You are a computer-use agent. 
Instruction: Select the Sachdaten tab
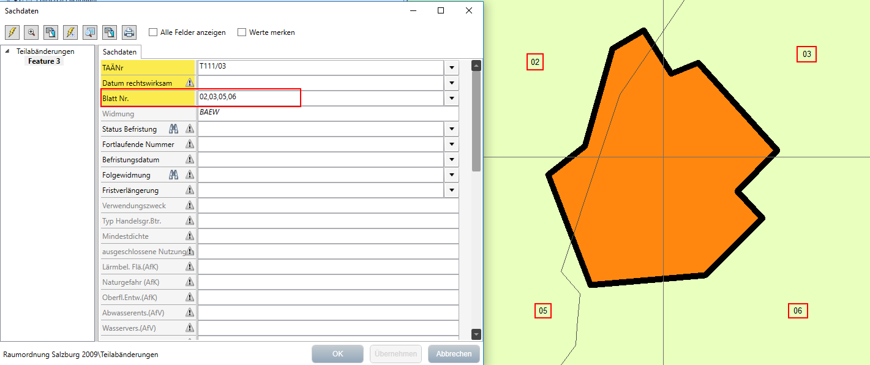119,52
